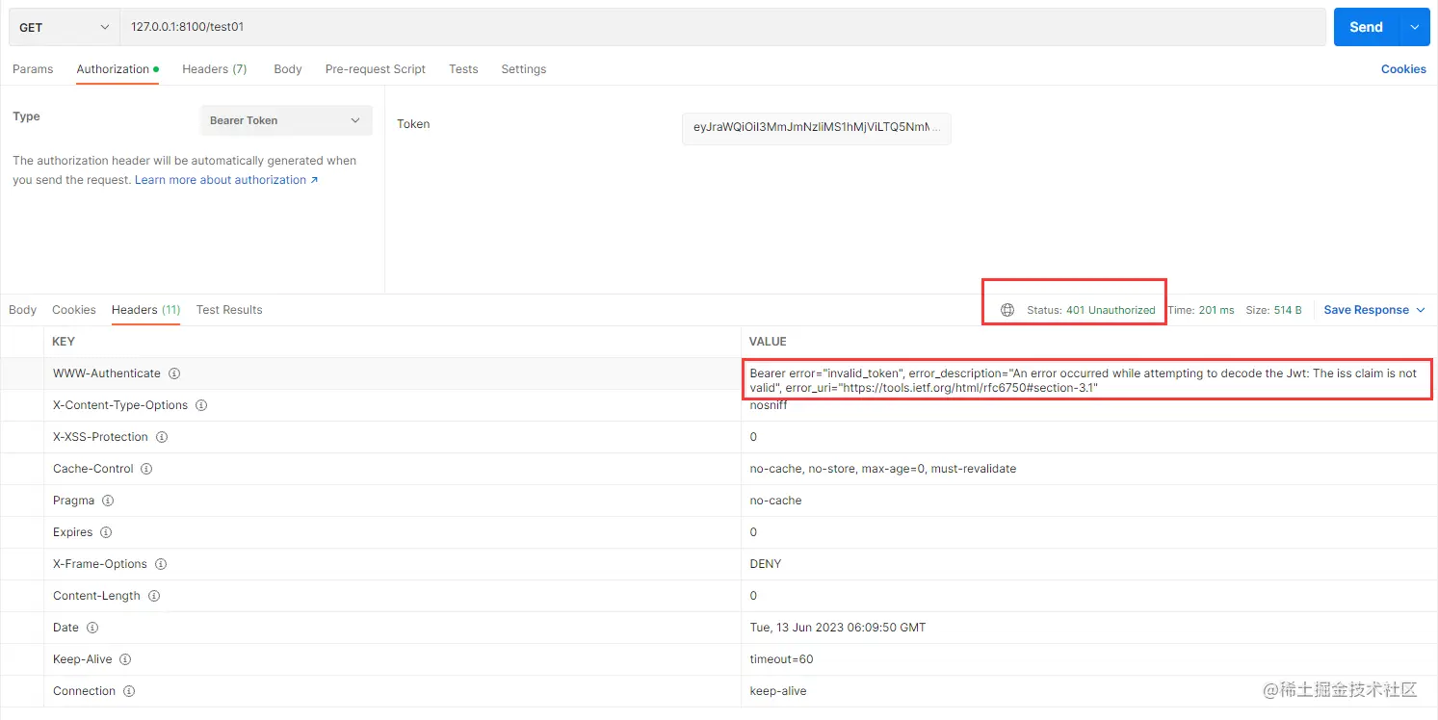Select the response Body tab
This screenshot has width=1438, height=720.
click(22, 310)
